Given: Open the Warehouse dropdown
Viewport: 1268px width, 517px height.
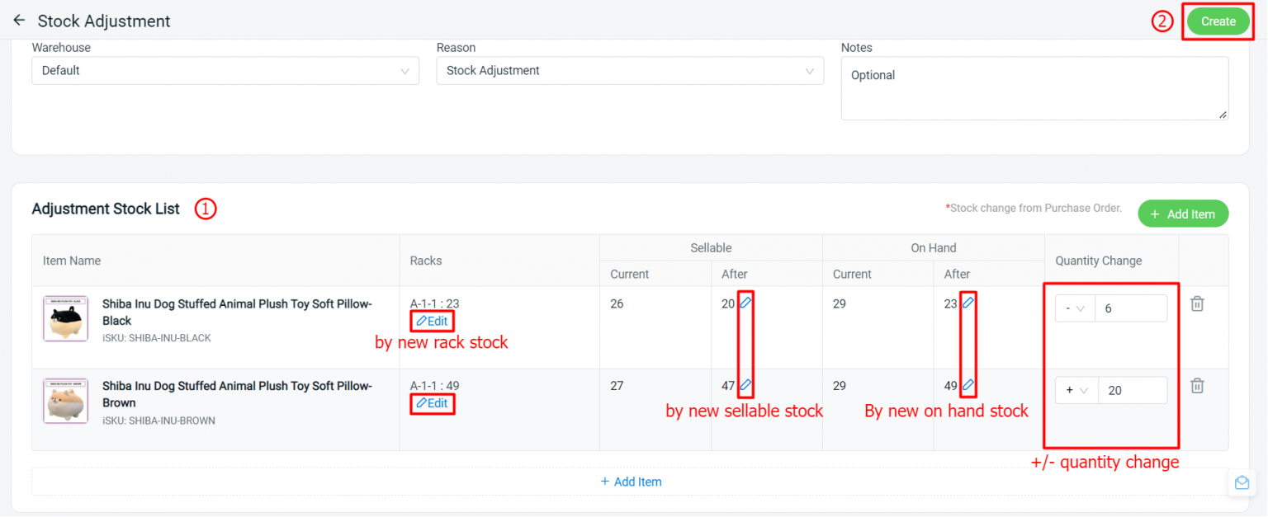Looking at the screenshot, I should [225, 71].
